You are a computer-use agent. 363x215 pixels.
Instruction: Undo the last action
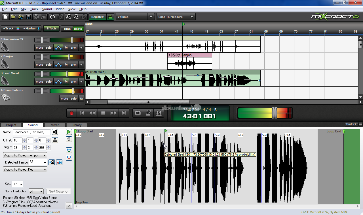52,17
